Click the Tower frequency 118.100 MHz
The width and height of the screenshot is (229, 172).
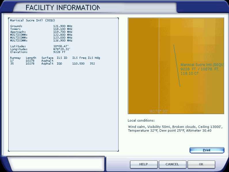pyautogui.click(x=63, y=29)
